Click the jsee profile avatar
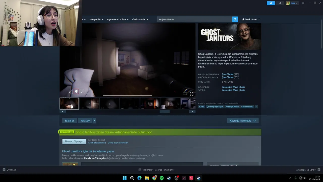The image size is (323, 182). point(288,3)
